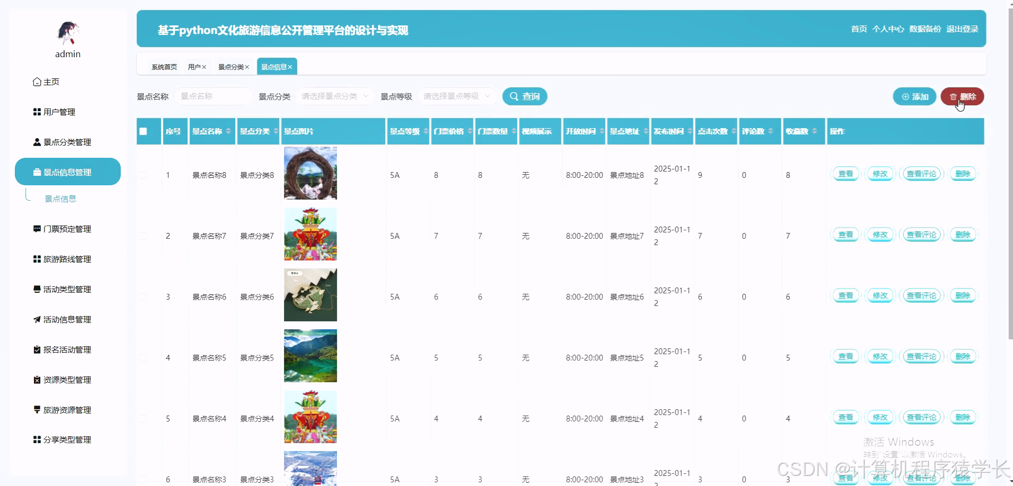Switch to the 系统首页 tab
The image size is (1013, 486).
[164, 67]
